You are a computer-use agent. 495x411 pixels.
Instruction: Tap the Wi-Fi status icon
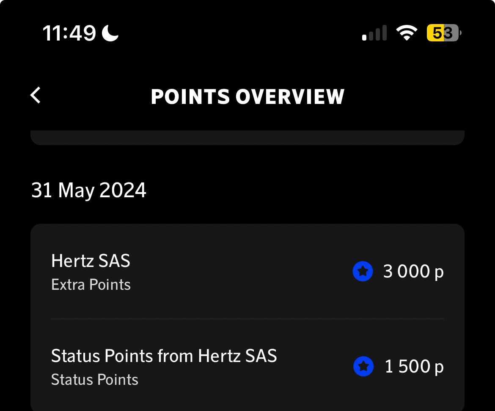(x=407, y=33)
